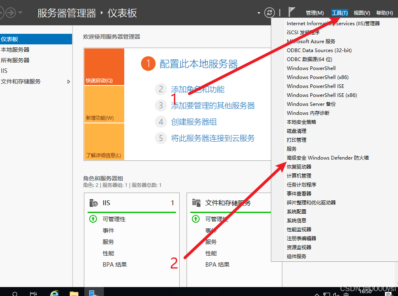This screenshot has width=398, height=296.
Task: Expand the 文件和存储服务 arrow
Action: coord(68,82)
